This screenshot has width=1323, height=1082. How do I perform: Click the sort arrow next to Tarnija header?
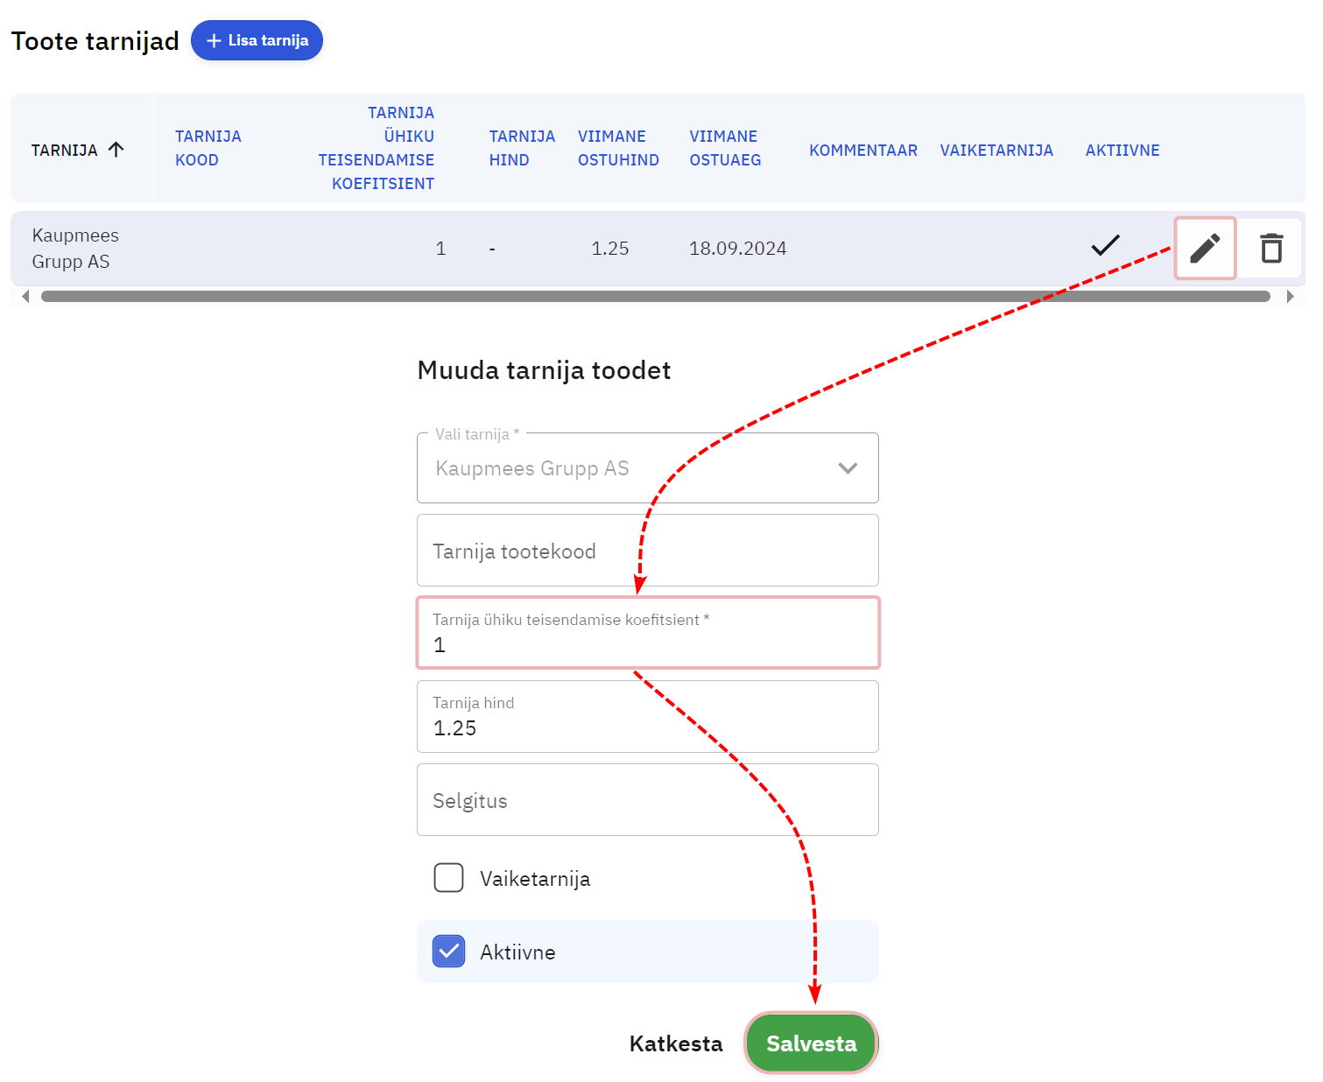(x=116, y=150)
